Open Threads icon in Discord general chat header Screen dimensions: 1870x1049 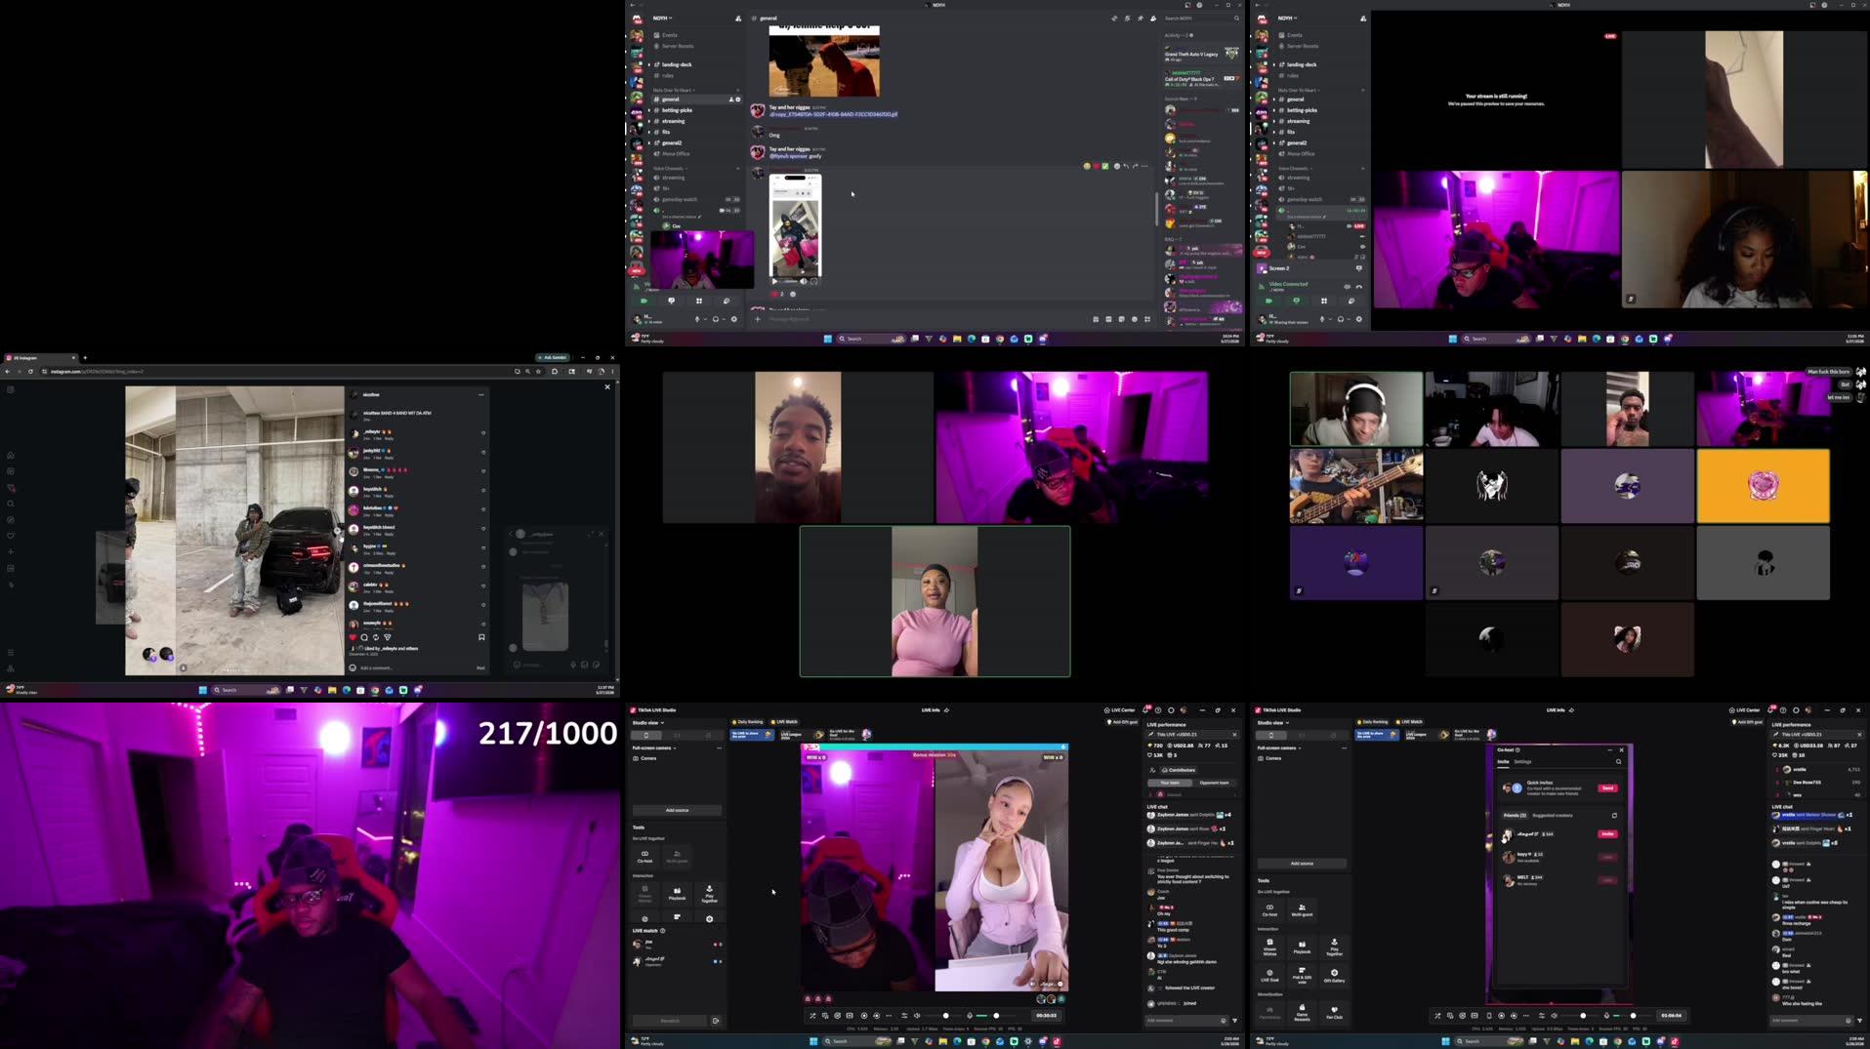pos(1113,19)
